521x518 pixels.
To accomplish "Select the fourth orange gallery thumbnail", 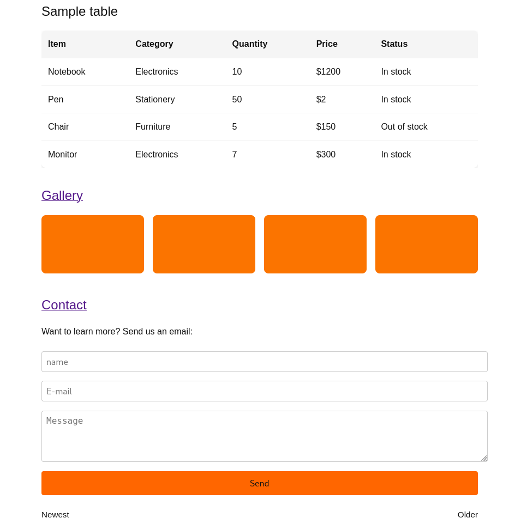I will [427, 244].
